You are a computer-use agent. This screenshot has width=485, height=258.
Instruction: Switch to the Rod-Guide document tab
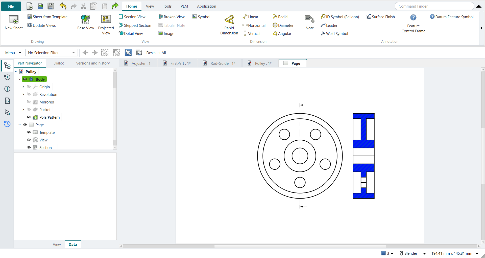point(219,63)
